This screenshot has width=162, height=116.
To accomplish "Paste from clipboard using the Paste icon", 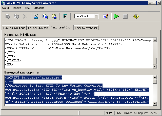I will coord(54,16).
